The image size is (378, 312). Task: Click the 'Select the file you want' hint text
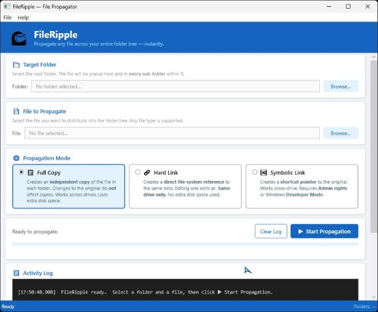(x=98, y=120)
